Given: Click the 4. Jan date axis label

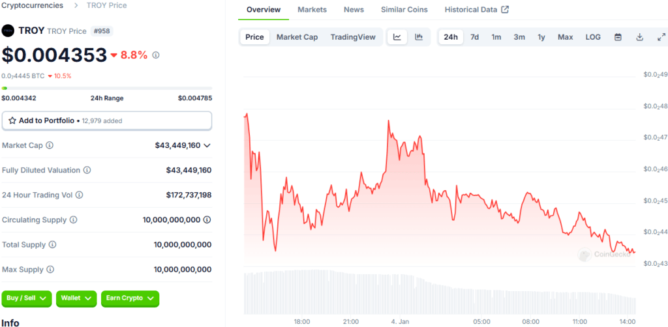Looking at the screenshot, I should click(x=400, y=322).
